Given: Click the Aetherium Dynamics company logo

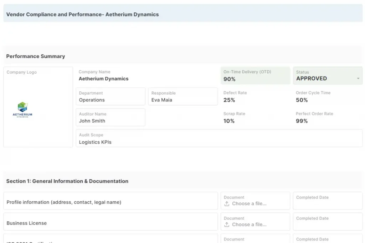Looking at the screenshot, I should [x=22, y=109].
